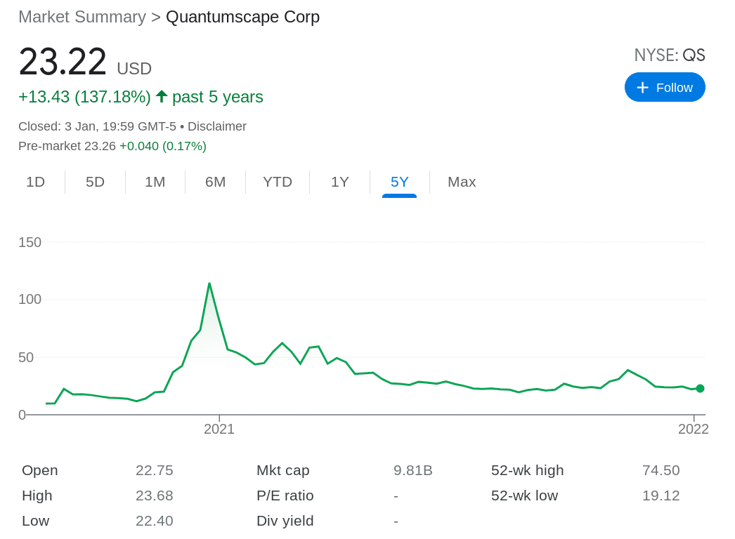Follow Quantumscape Corp stock
Viewport: 735px width, 539px height.
point(665,88)
